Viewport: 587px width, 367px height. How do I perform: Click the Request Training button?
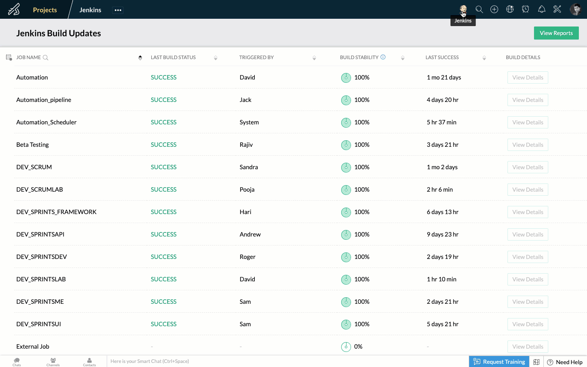click(x=499, y=362)
